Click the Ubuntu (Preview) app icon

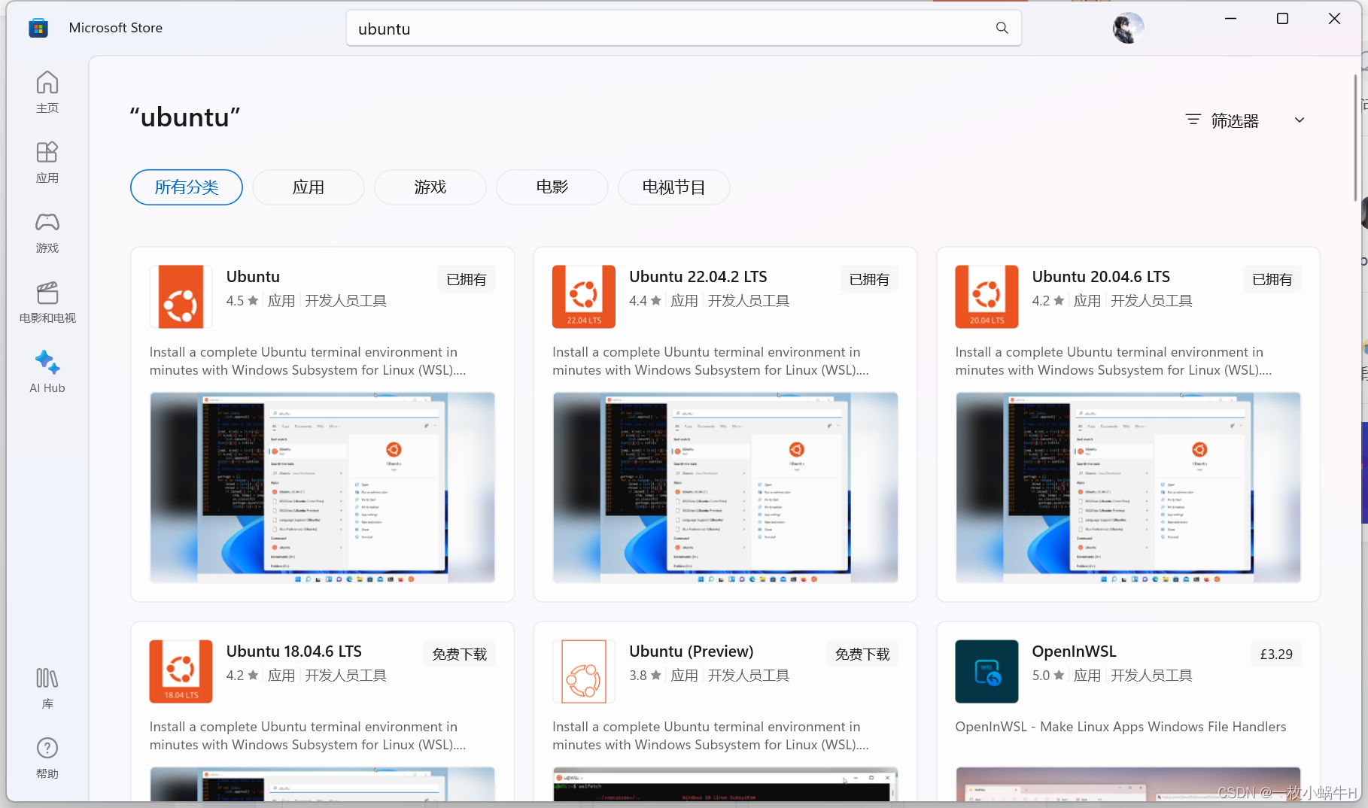[584, 671]
